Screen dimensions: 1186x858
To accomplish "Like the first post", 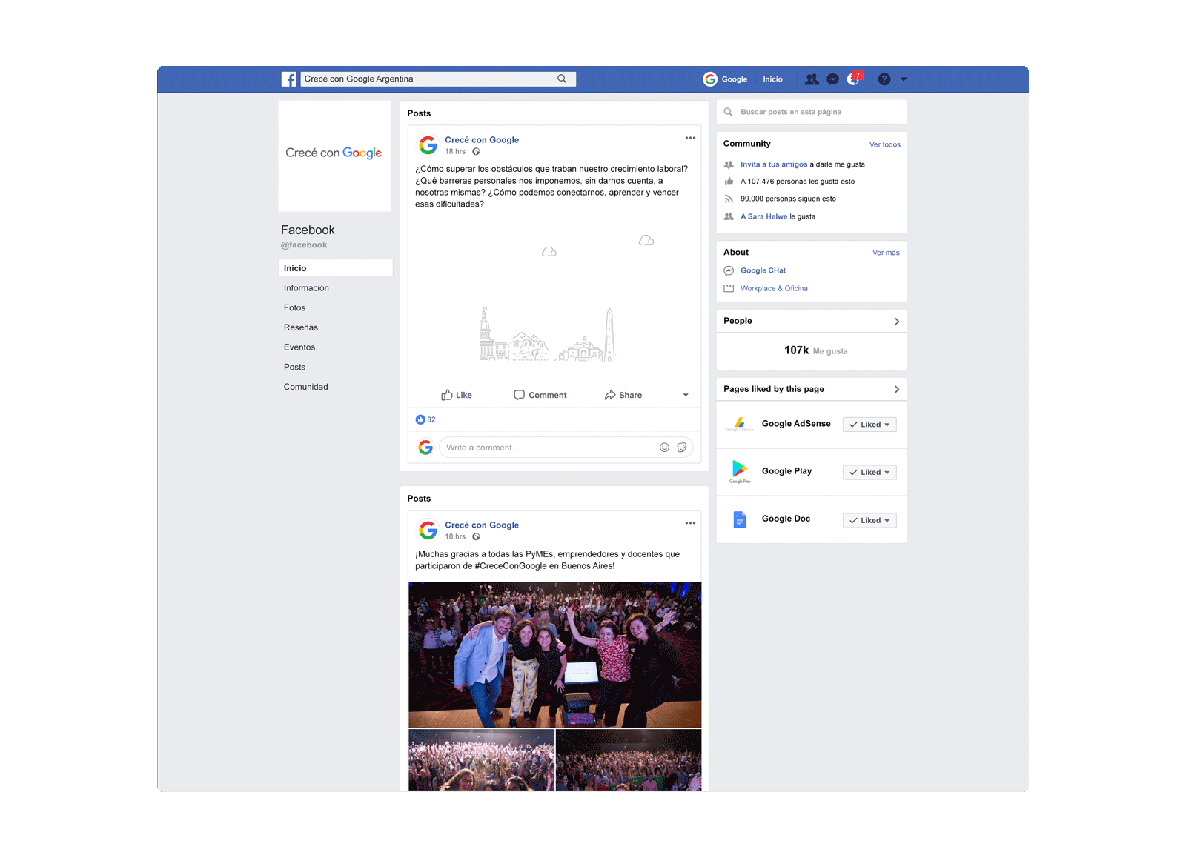I will (457, 395).
